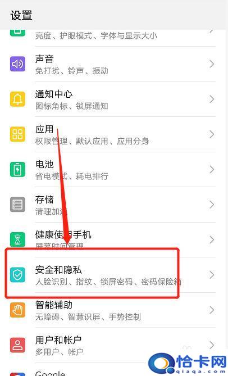Tap the teal shield Security icon

(x=17, y=275)
